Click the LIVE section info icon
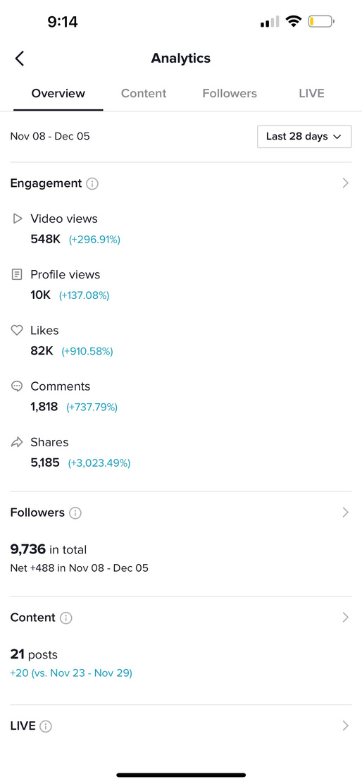 [x=46, y=726]
